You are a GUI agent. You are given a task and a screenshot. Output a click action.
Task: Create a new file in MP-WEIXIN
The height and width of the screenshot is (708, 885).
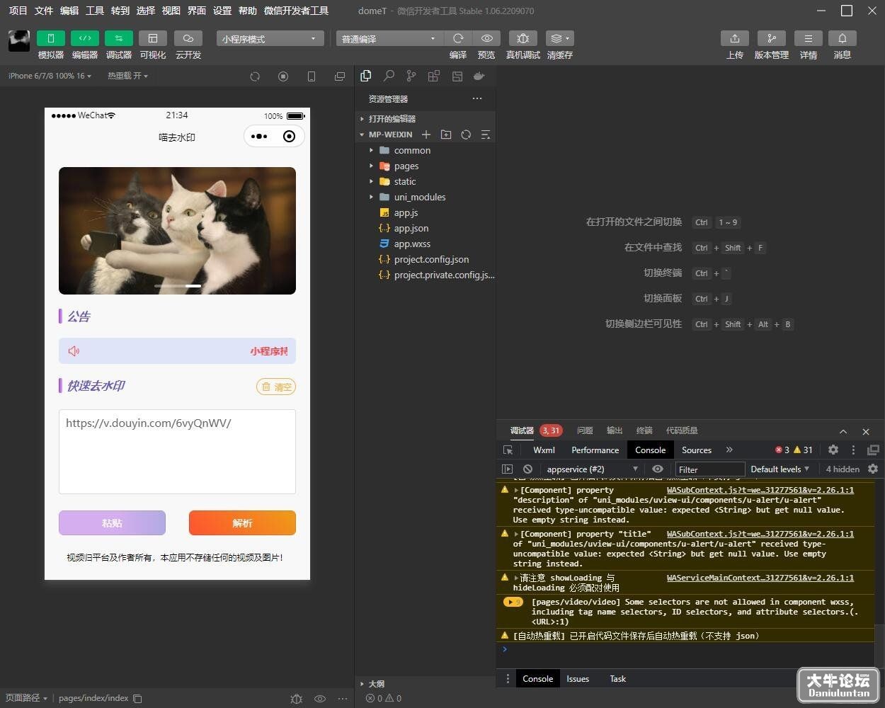[426, 135]
